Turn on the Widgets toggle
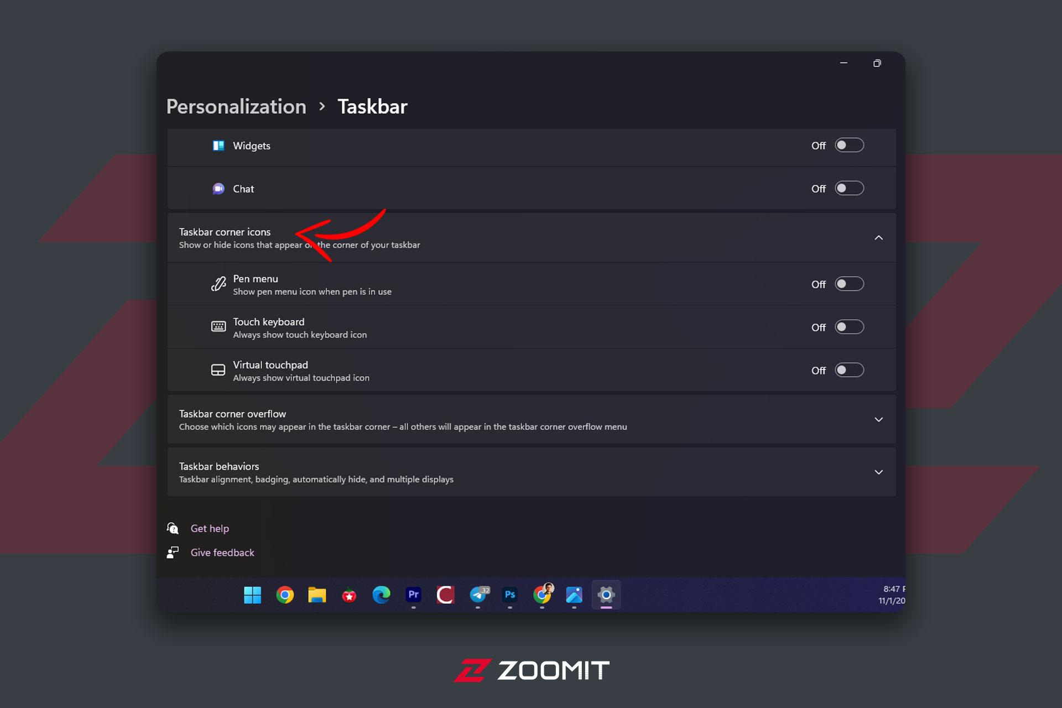 click(849, 145)
